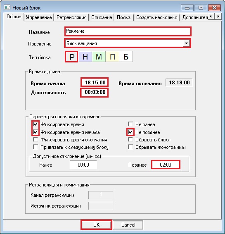
Task: Select block type М
Action: click(99, 57)
